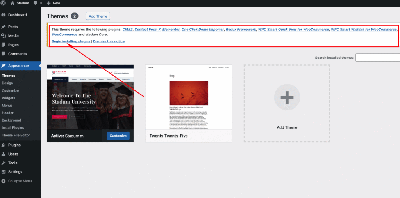Click the theme count badge 2
The height and width of the screenshot is (198, 400).
(x=75, y=16)
